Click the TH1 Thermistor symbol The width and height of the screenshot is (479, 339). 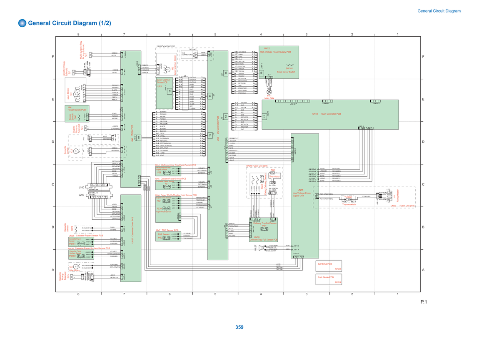(x=272, y=173)
